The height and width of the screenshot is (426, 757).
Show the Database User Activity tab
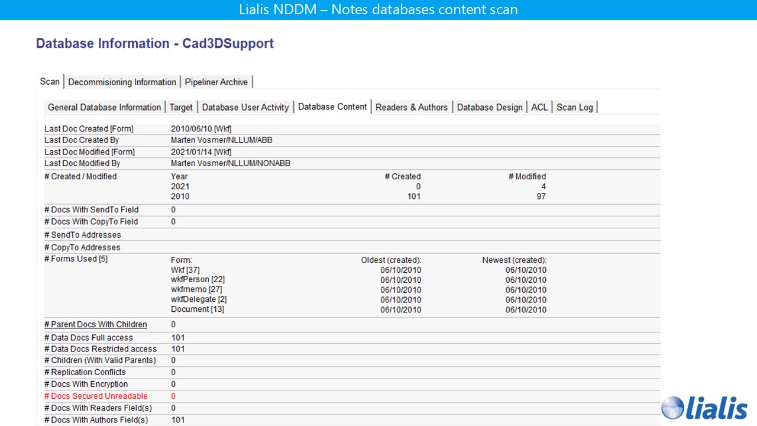[245, 107]
